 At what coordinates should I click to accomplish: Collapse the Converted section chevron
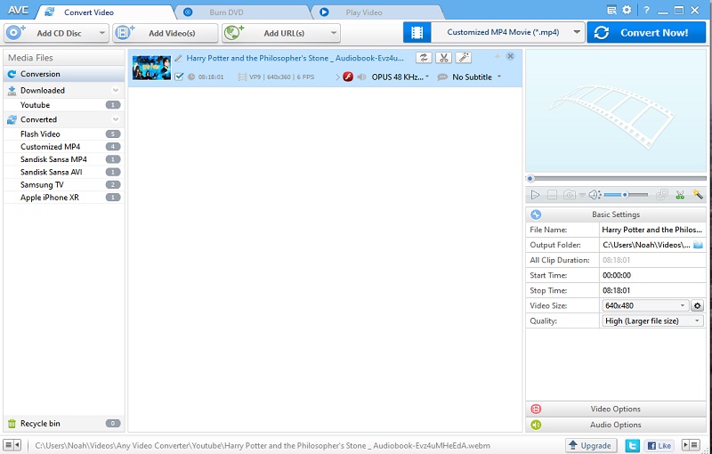coord(116,119)
